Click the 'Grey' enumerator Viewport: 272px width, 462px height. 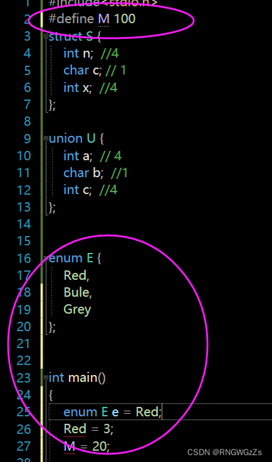click(77, 310)
